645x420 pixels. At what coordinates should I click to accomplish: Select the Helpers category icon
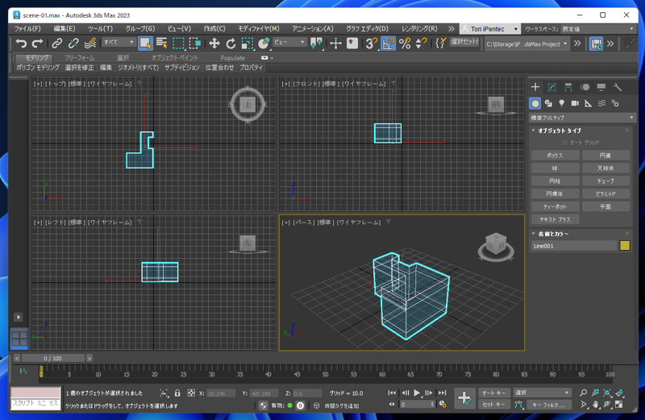[589, 103]
